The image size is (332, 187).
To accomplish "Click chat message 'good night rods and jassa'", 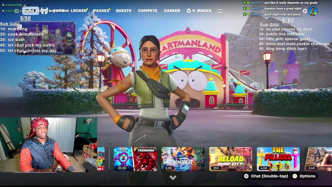I will [282, 14].
